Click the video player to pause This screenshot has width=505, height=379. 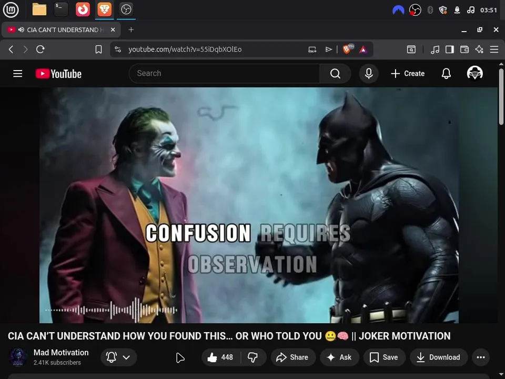point(249,205)
